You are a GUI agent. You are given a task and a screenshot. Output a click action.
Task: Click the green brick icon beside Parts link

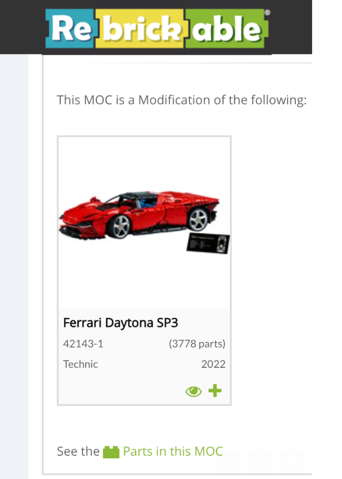(111, 452)
